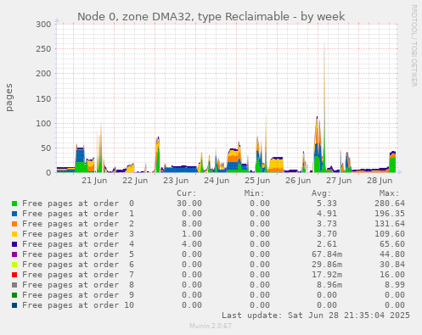The height and width of the screenshot is (335, 422).
Task: Click the yellow order 3 legend swatch
Action: [14, 234]
